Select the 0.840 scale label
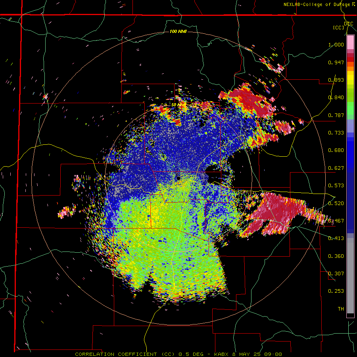The width and height of the screenshot is (357, 357). point(336,98)
